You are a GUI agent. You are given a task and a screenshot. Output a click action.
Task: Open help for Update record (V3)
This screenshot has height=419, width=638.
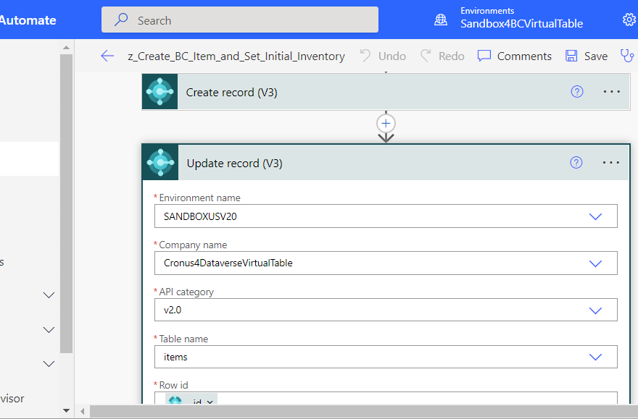(x=576, y=163)
